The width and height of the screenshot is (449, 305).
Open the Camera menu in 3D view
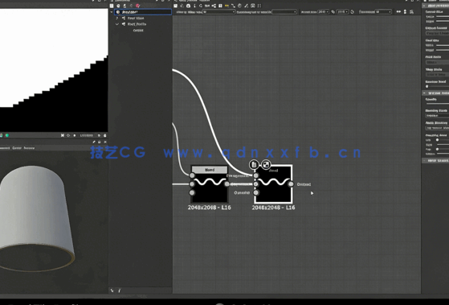click(x=17, y=148)
